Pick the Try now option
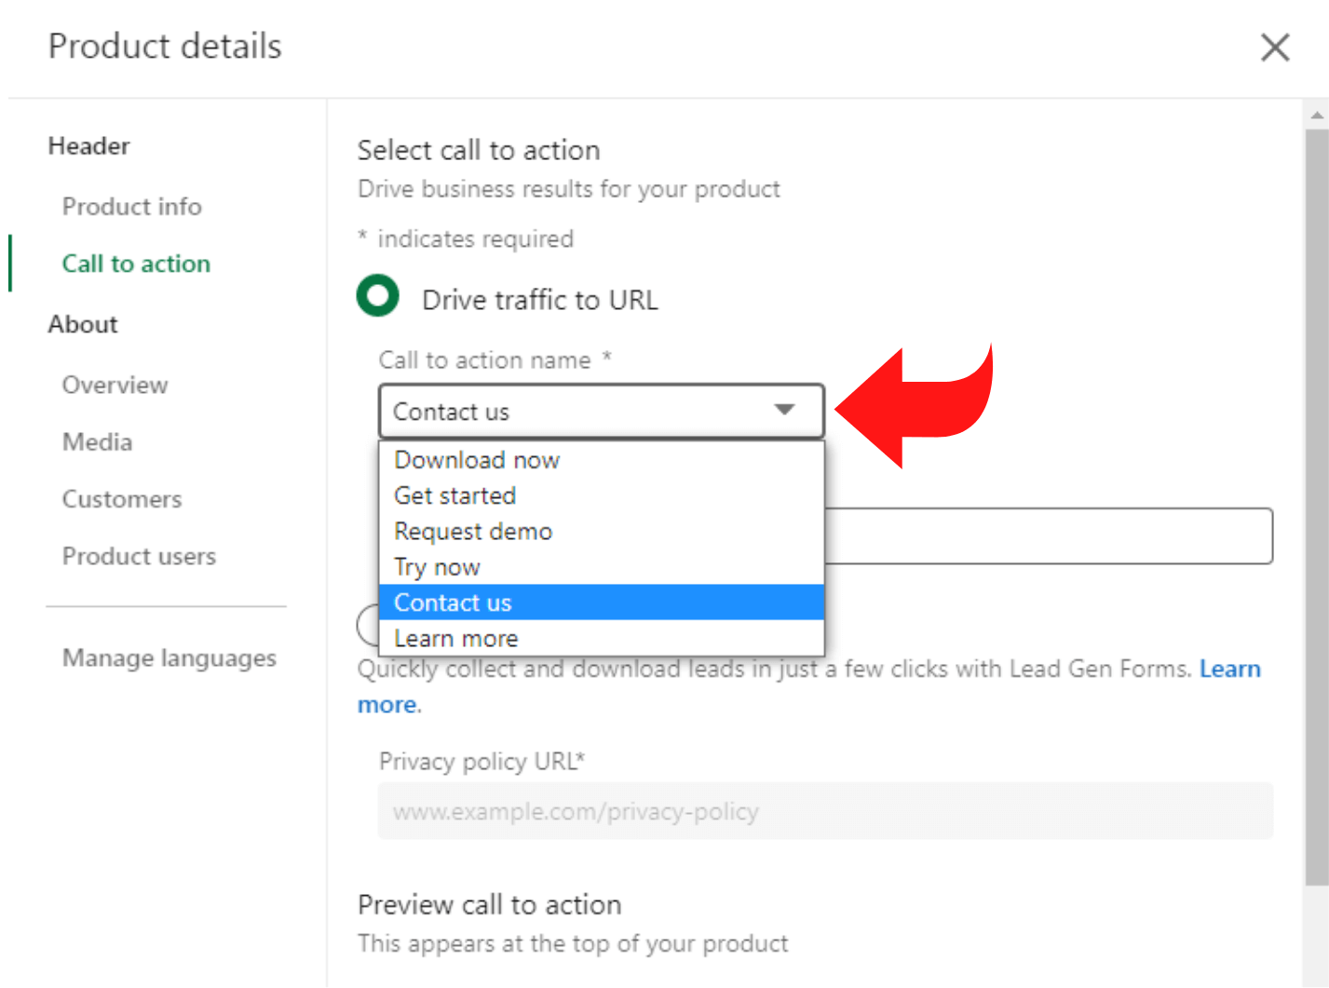Viewport: 1329px width, 988px height. pos(437,567)
